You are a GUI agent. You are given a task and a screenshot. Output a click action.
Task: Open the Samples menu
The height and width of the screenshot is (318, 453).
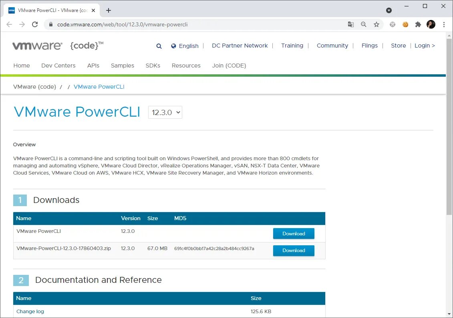pos(123,66)
